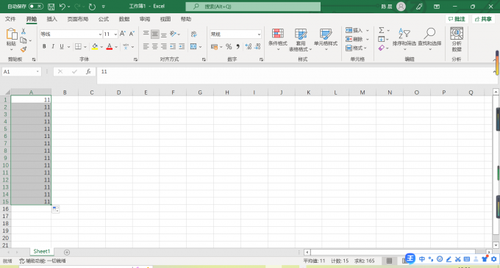Toggle the AutoSave switch
Image resolution: width=500 pixels, height=268 pixels.
(36, 7)
